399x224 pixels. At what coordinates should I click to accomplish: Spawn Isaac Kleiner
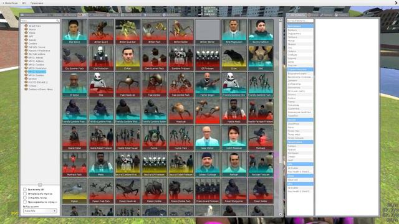click(x=208, y=138)
